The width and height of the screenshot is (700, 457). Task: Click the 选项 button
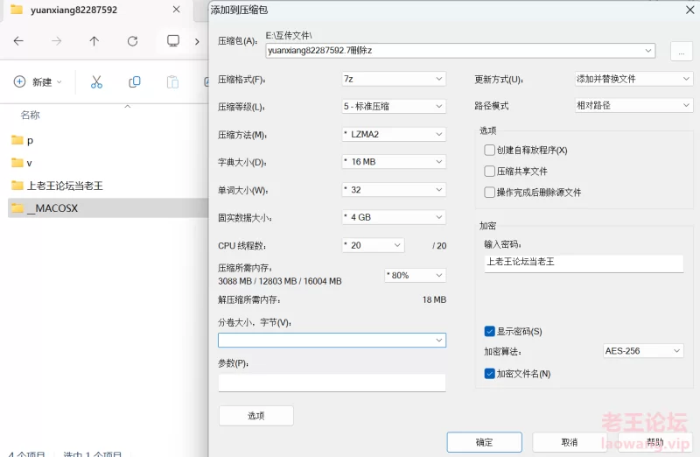256,416
